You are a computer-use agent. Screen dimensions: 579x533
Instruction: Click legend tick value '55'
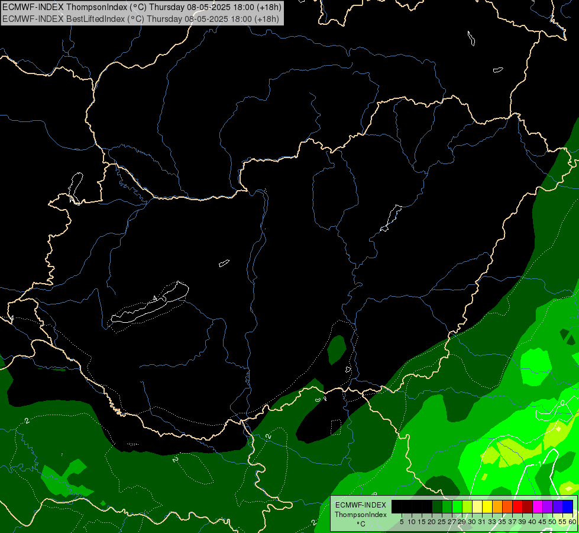click(563, 522)
